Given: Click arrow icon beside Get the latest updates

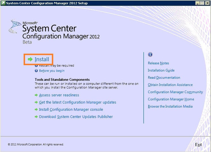Looking at the screenshot, I should pyautogui.click(x=36, y=102).
